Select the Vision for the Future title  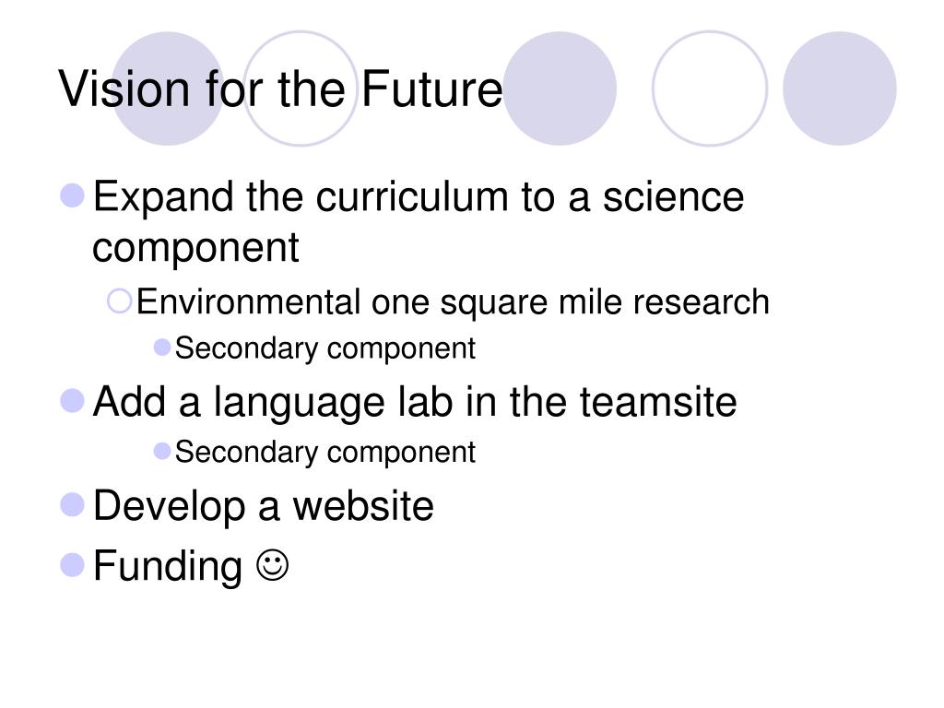(x=280, y=88)
